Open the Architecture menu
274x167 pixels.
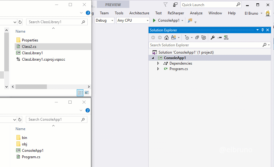(139, 13)
